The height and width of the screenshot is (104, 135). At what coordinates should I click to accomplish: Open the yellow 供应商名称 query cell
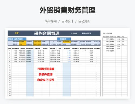tap(22, 42)
